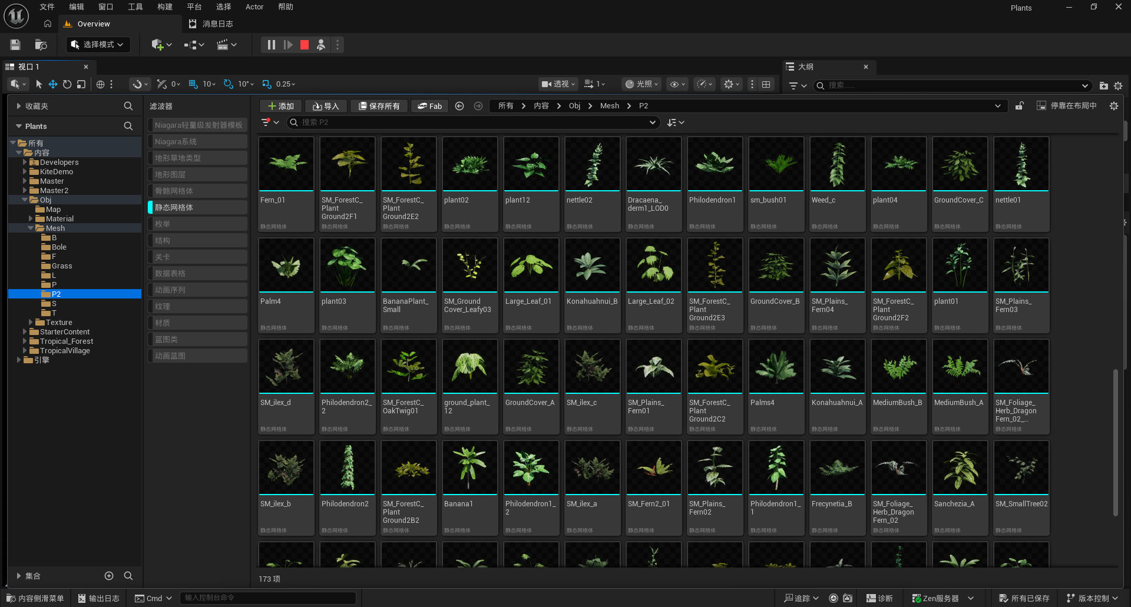
Task: Enable the 材质 filter
Action: [197, 323]
